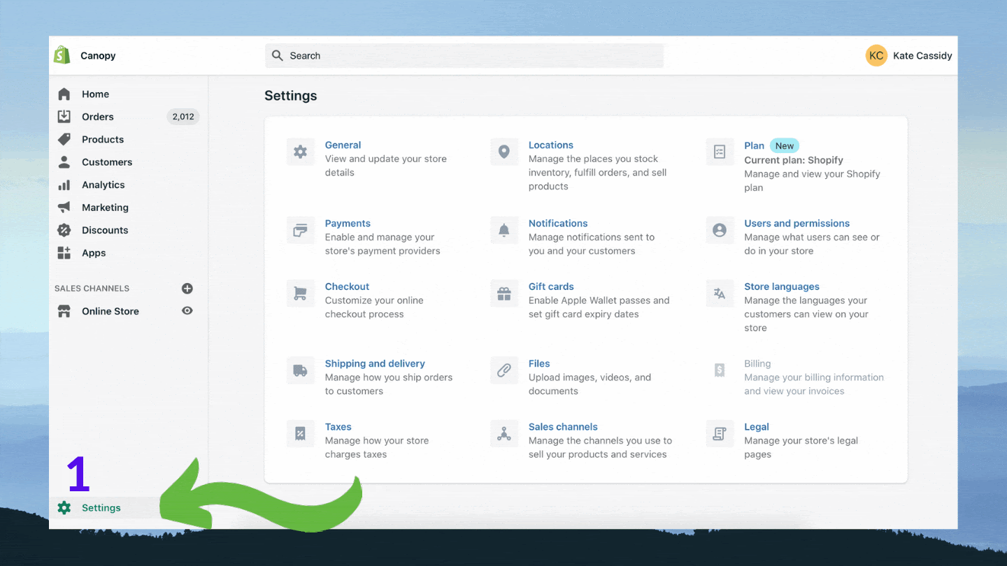
Task: Click the New badge beside Plan
Action: [x=785, y=145]
